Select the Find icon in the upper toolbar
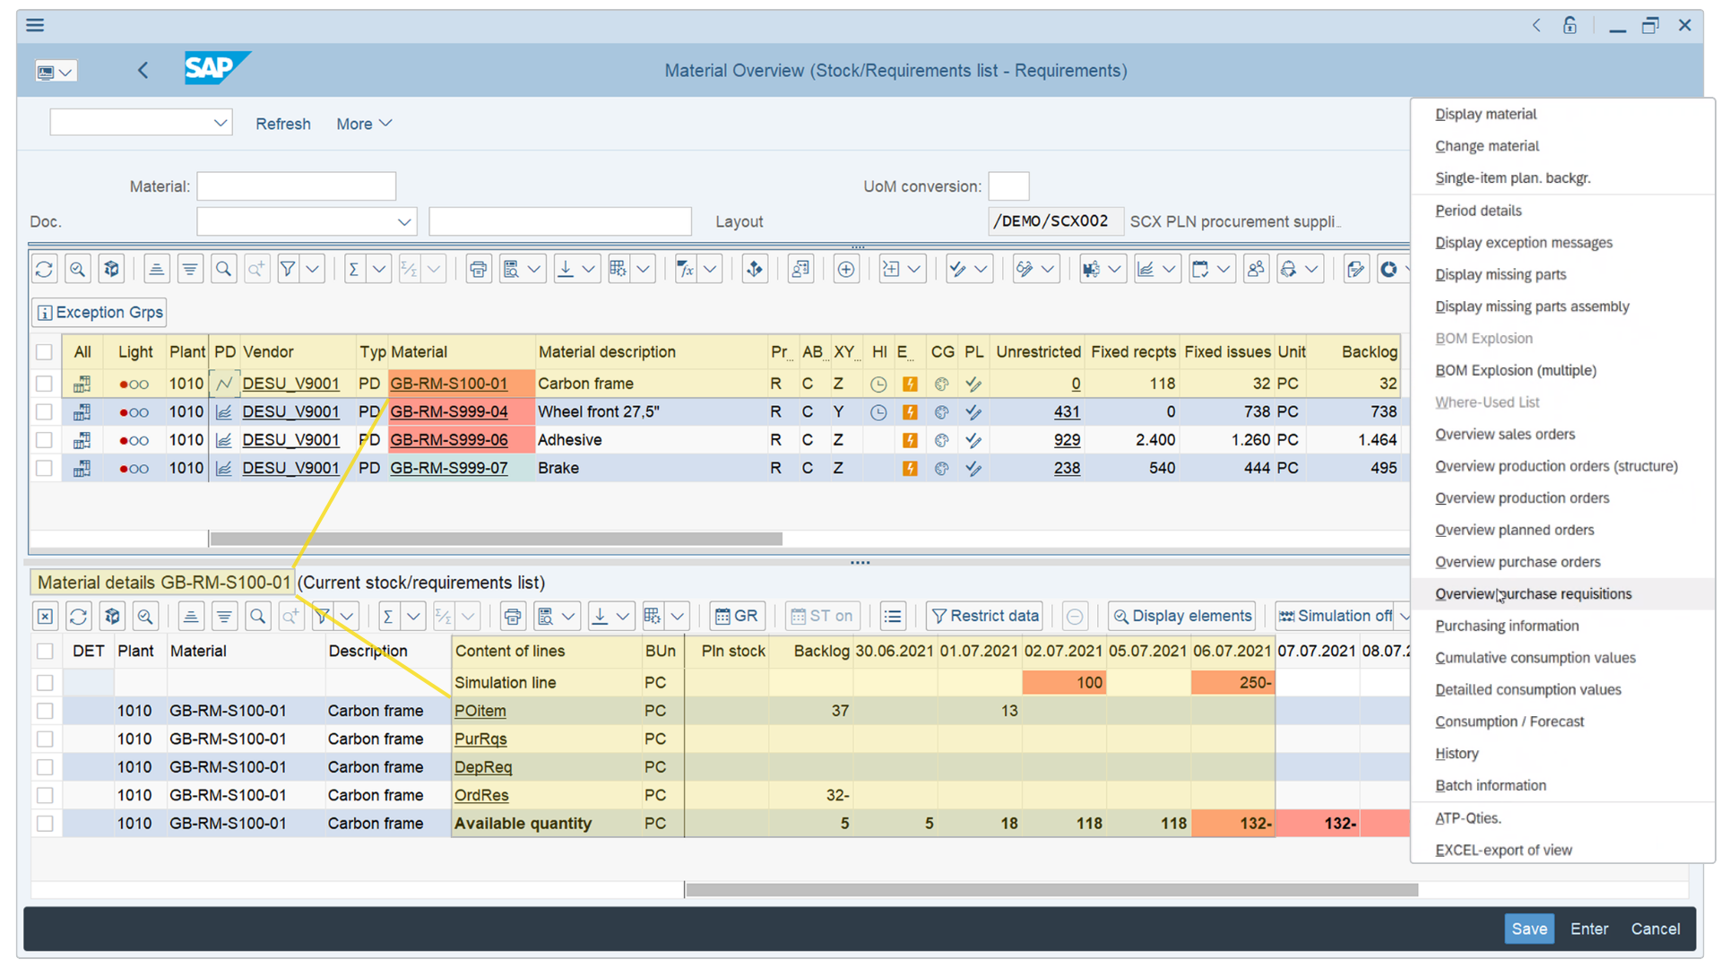 pyautogui.click(x=223, y=268)
